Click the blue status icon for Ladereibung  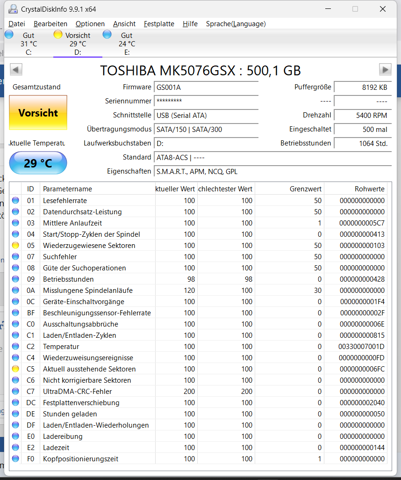[x=15, y=436]
